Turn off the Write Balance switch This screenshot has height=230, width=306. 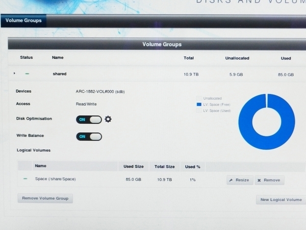(89, 136)
